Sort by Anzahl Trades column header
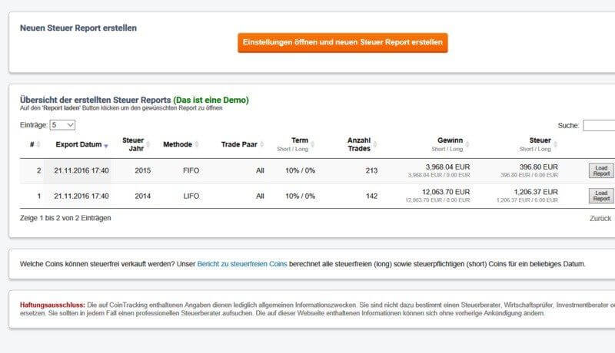This screenshot has height=353, width=615. tap(361, 144)
